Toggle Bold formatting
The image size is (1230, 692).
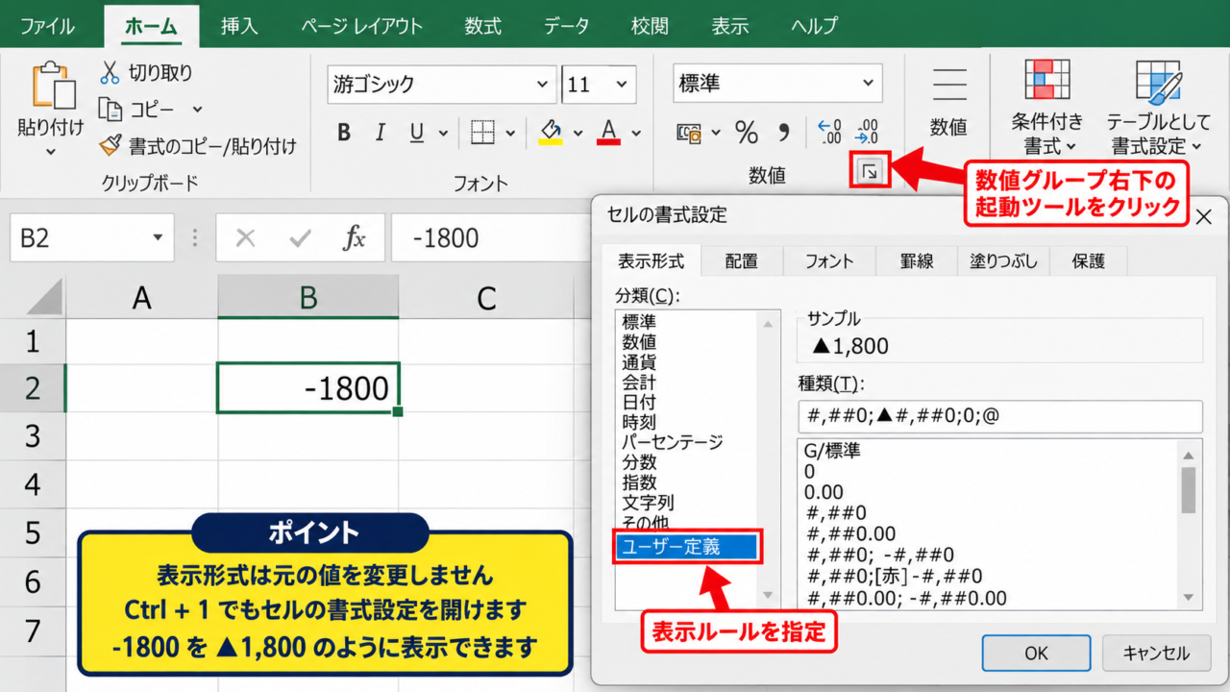pyautogui.click(x=344, y=133)
